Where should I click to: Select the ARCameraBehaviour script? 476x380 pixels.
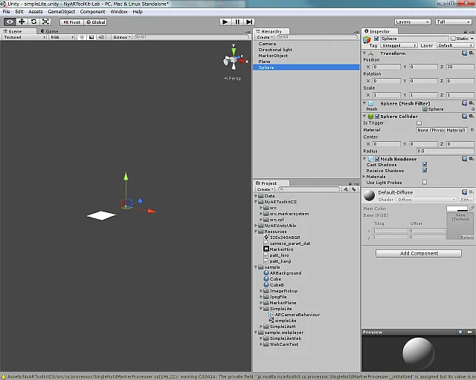point(295,315)
